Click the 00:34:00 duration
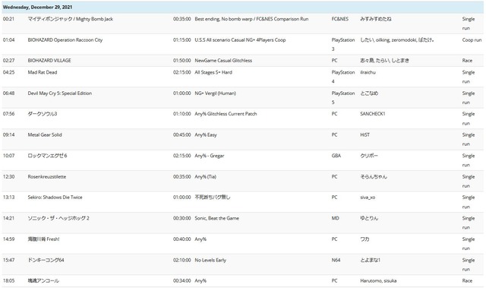The image size is (486, 288). tap(182, 280)
